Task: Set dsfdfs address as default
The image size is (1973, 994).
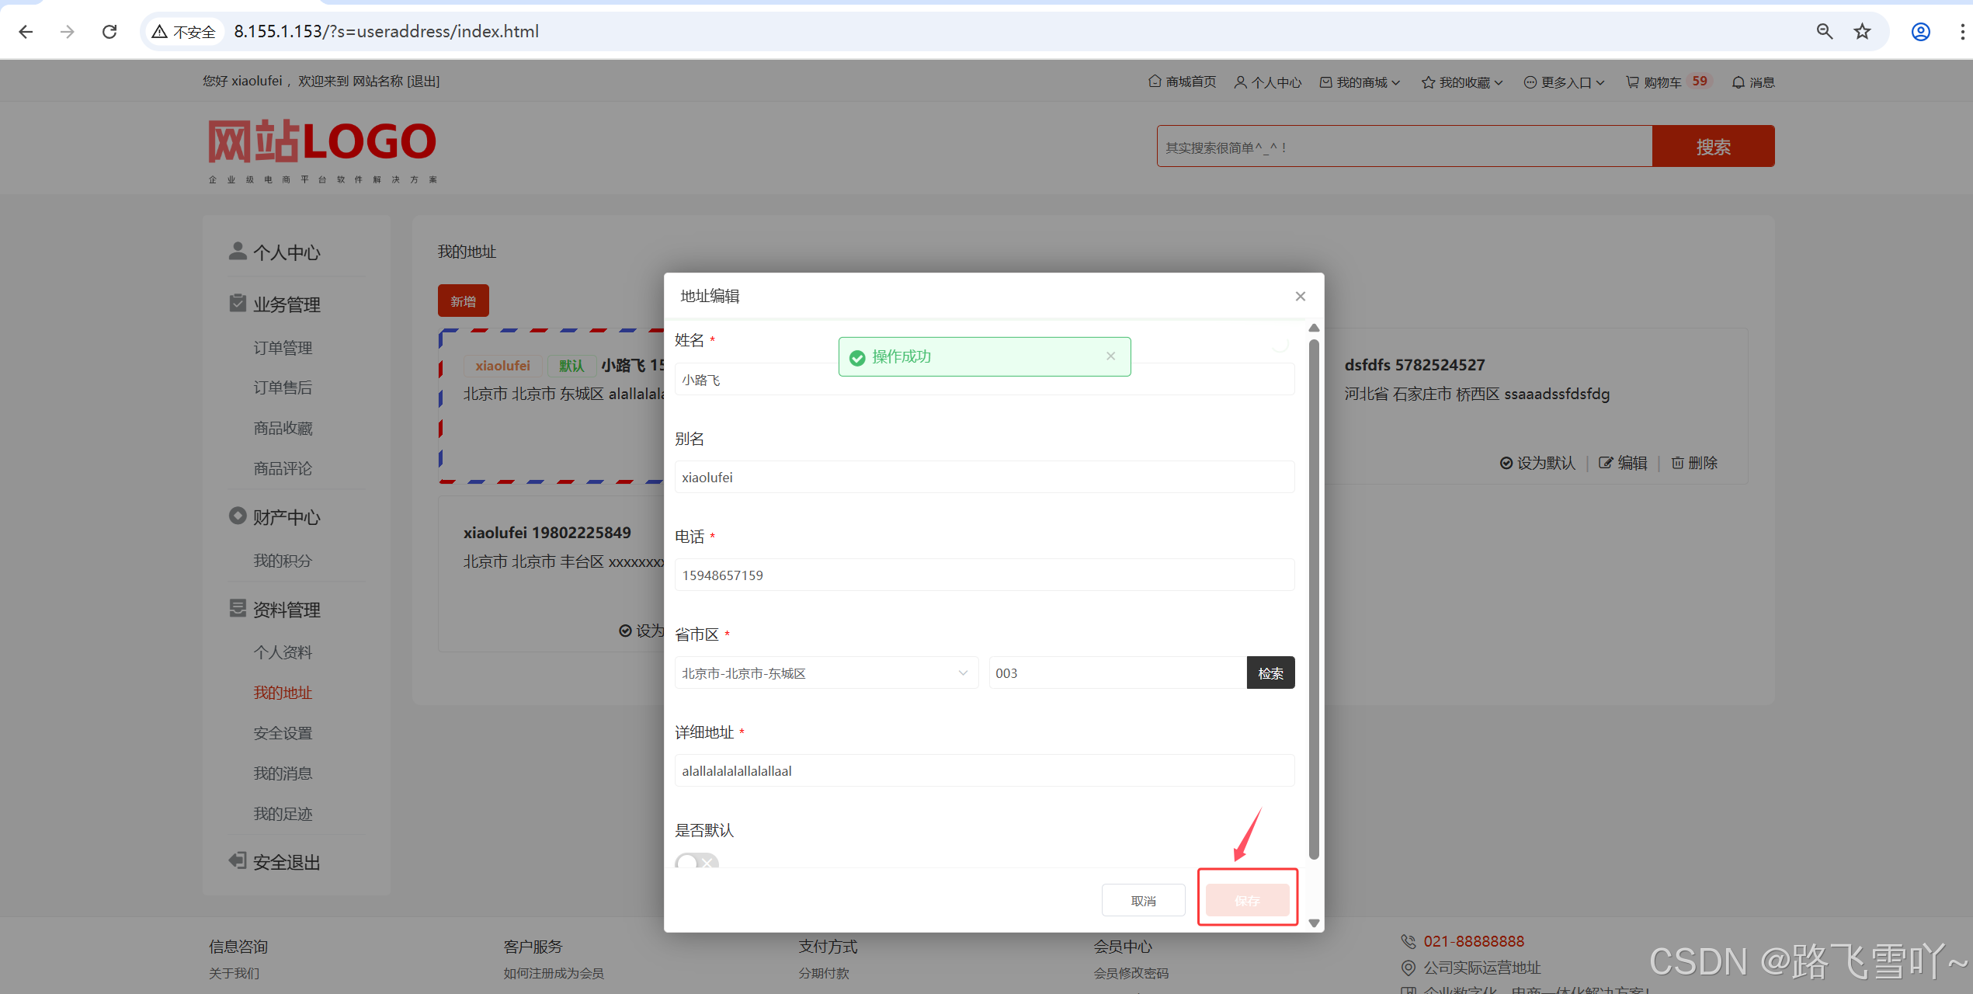Action: pos(1537,463)
